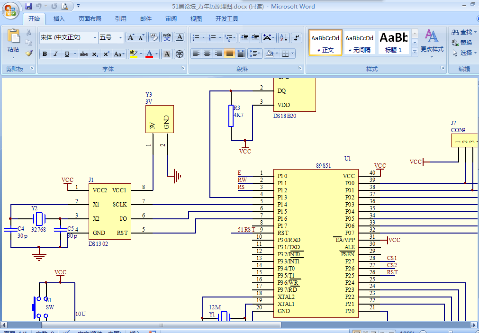Clear formatting with the eraser icon

[154, 37]
